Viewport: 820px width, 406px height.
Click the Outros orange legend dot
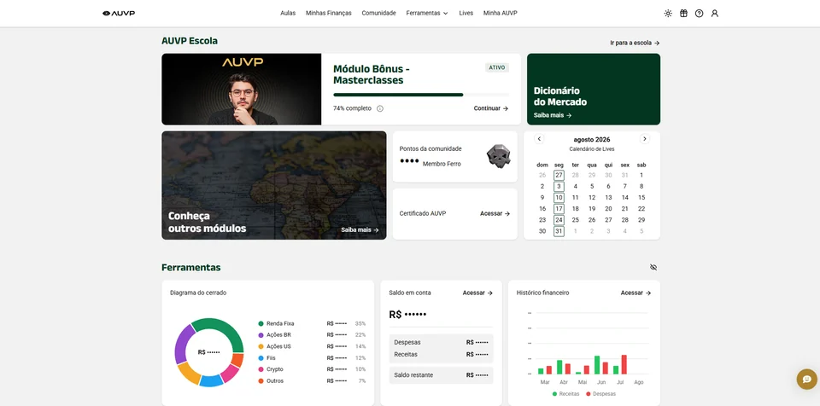tap(261, 381)
